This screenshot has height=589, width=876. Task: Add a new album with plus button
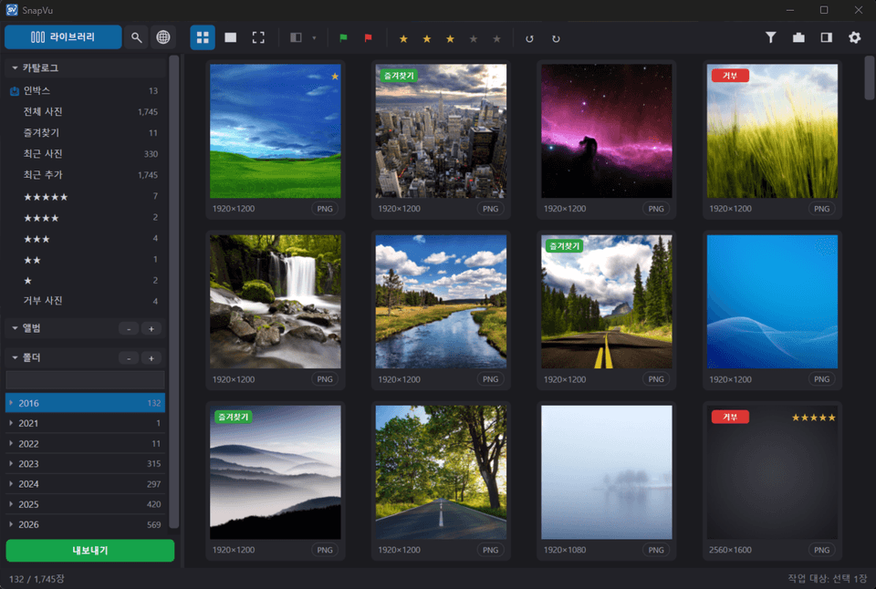pos(151,329)
